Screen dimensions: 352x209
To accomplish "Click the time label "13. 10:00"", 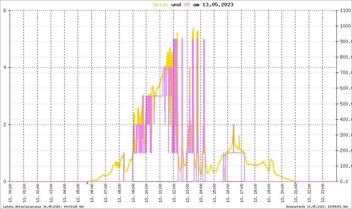I will pyautogui.click(x=146, y=193).
